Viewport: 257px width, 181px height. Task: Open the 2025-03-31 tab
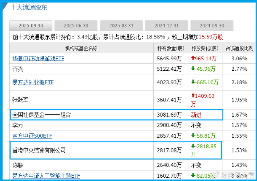121,26
